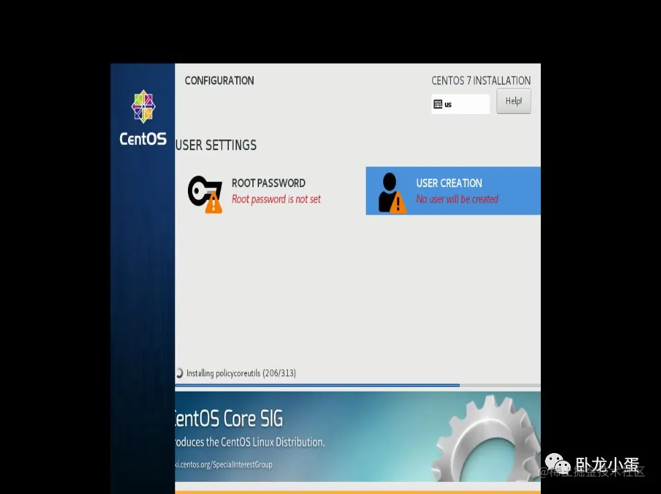The height and width of the screenshot is (494, 661).
Task: Click the keyboard layout icon
Action: (x=438, y=104)
